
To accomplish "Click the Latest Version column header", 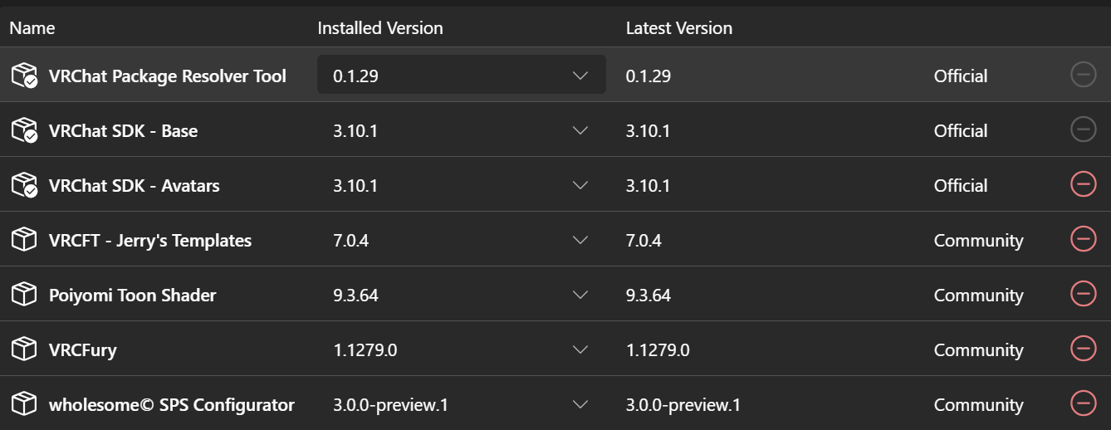I will tap(678, 27).
